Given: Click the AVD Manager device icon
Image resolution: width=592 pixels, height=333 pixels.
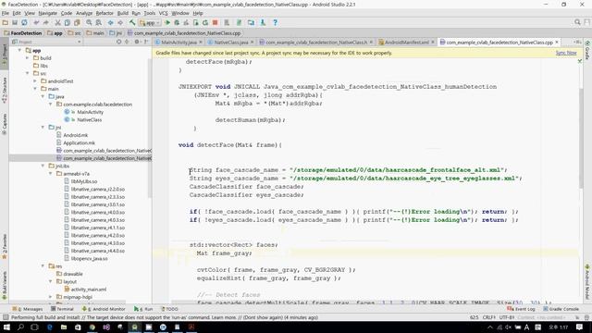Looking at the screenshot, I should [251, 22].
